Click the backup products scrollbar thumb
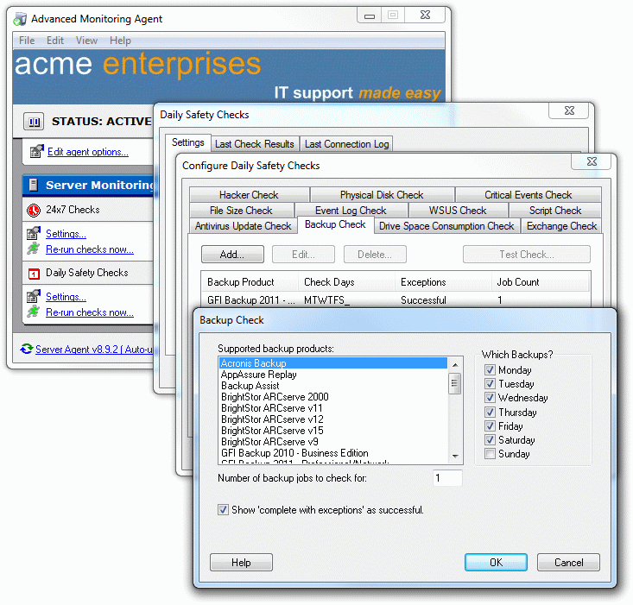This screenshot has width=633, height=605. 455,383
